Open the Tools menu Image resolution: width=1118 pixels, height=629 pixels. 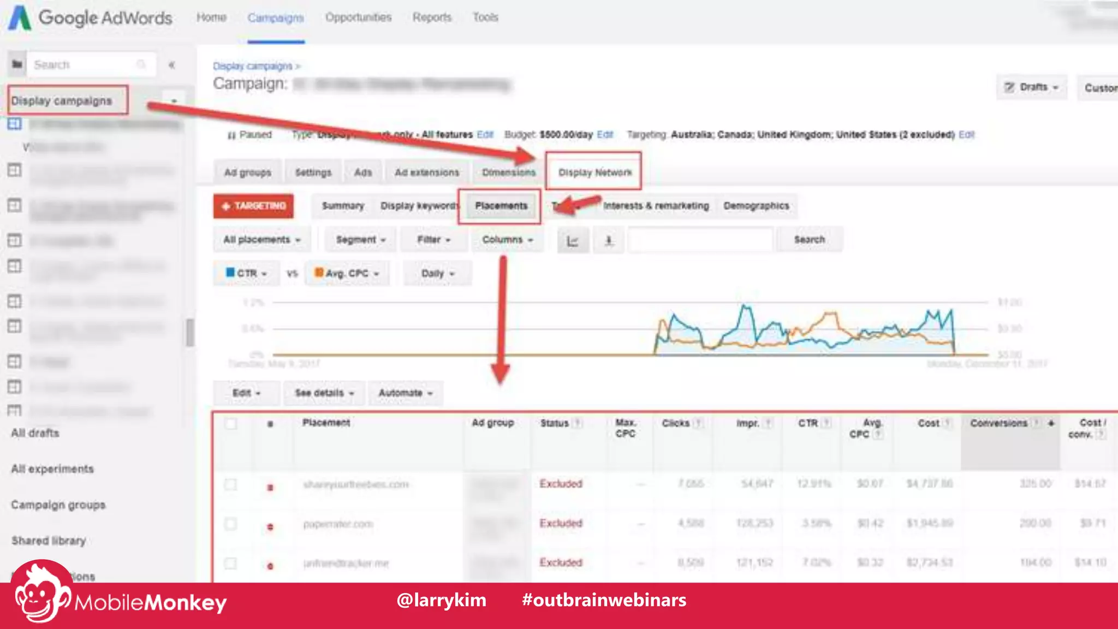click(485, 17)
